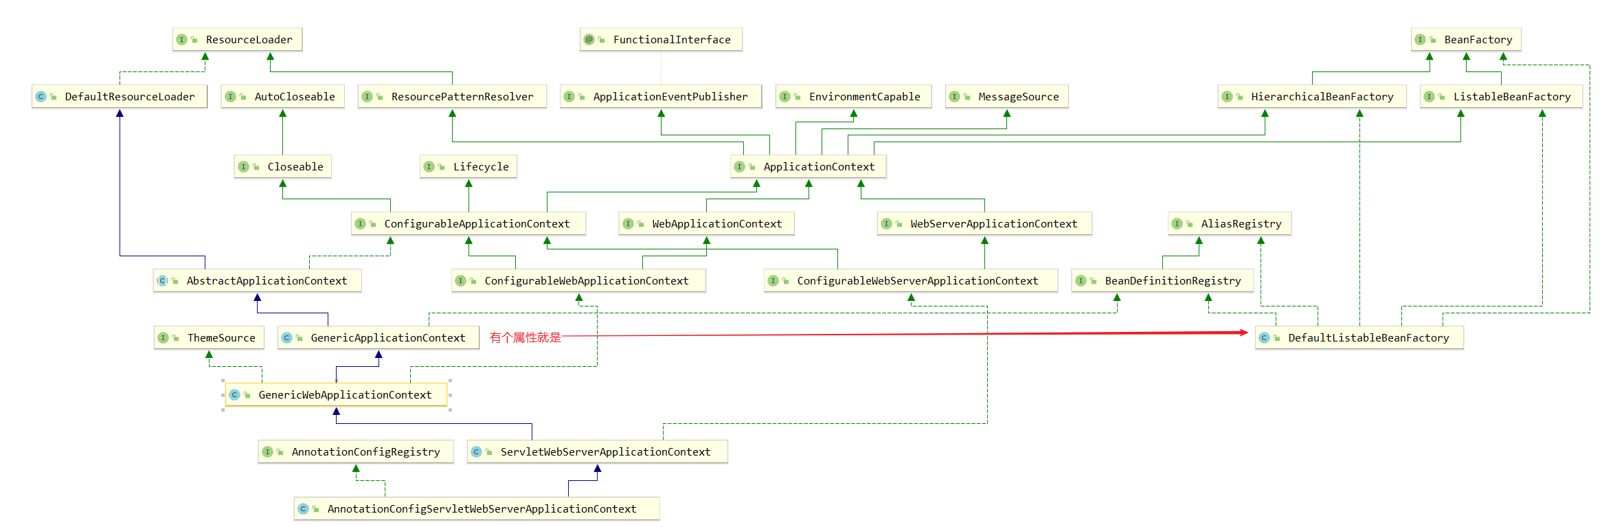Click the interface icon beside ListableBeanFactory
The height and width of the screenshot is (527, 1604).
1429,97
